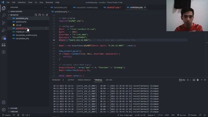Open notifications bell in status bar
Screen dimensions: 208x117
(205, 115)
